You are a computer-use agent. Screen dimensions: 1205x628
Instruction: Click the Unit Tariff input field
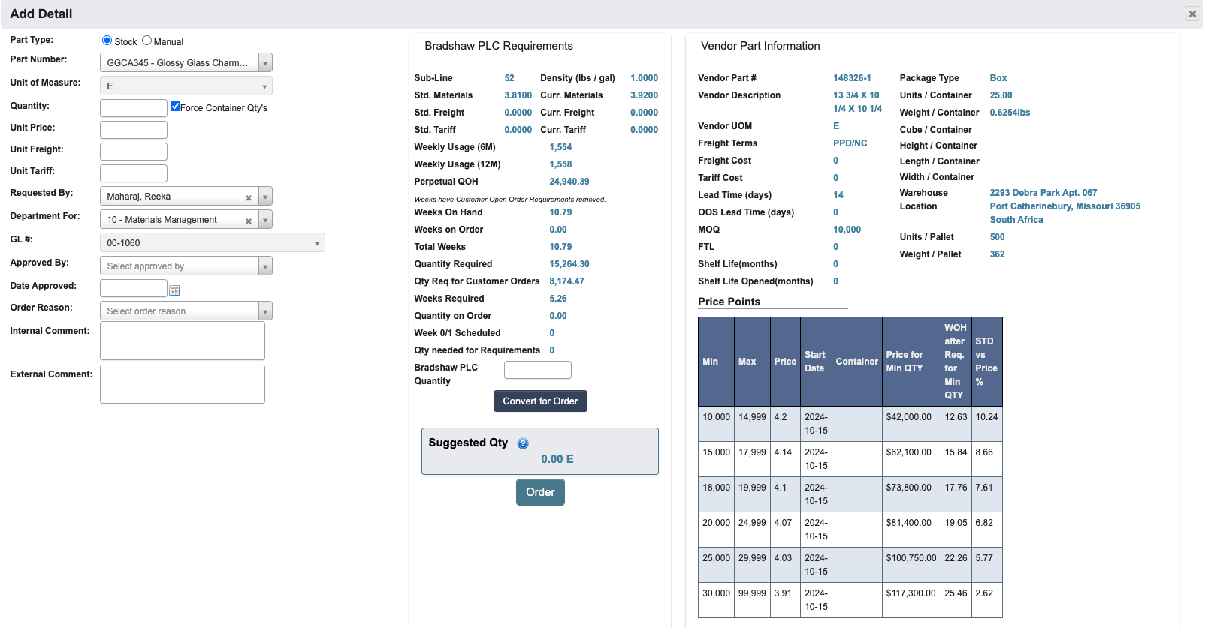click(134, 173)
